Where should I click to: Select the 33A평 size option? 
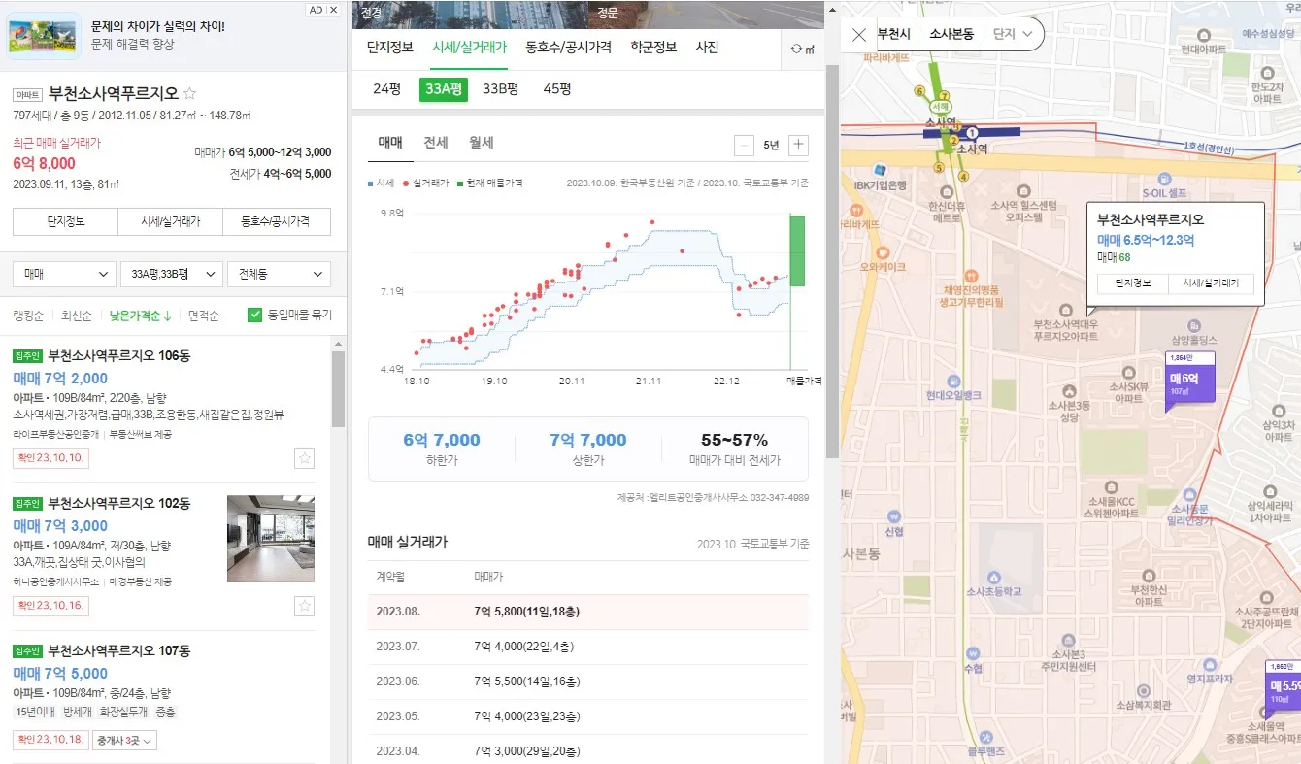click(444, 89)
